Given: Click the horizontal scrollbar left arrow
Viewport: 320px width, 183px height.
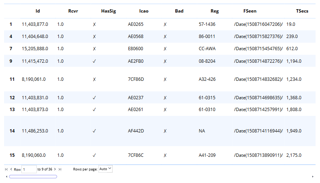Looking at the screenshot, I should coord(6,177).
